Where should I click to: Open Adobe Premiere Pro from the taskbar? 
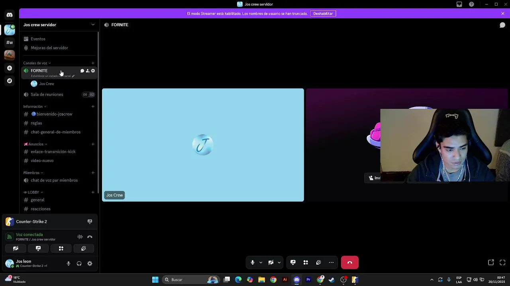[x=308, y=280]
